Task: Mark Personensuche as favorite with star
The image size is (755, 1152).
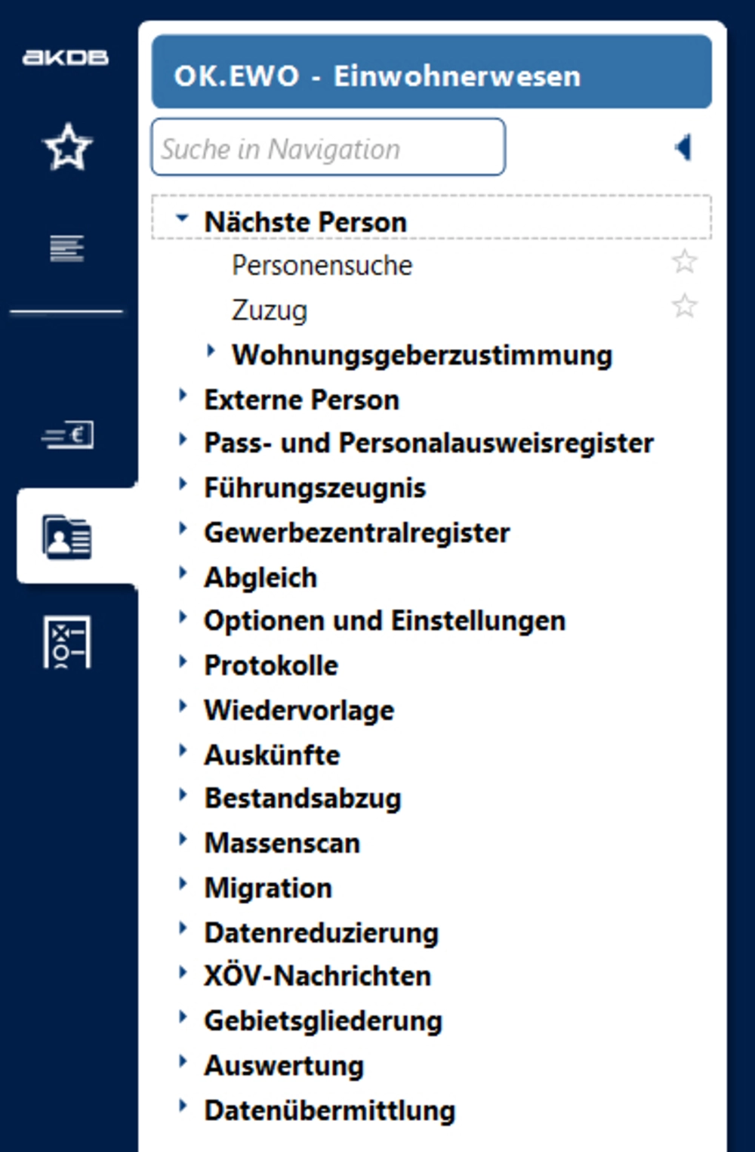Action: [684, 262]
